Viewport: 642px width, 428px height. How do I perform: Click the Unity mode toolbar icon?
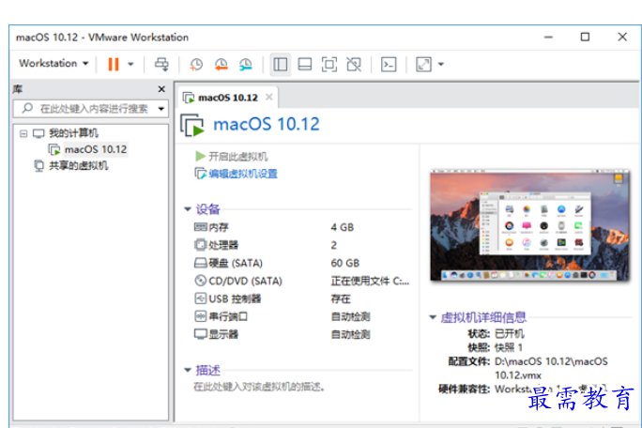click(x=354, y=65)
